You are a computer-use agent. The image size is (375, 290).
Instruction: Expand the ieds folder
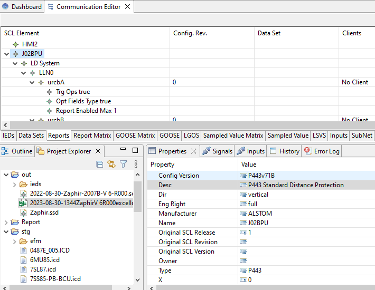[15, 184]
